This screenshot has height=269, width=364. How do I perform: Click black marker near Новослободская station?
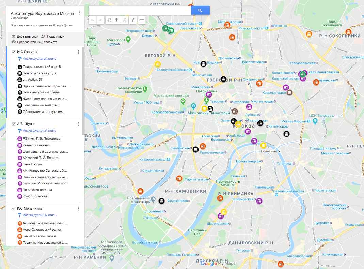pos(203,64)
